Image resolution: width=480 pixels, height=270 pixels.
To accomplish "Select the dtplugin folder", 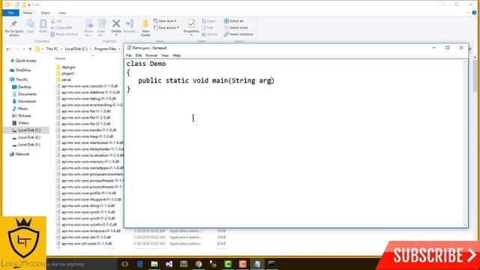I will tap(68, 67).
